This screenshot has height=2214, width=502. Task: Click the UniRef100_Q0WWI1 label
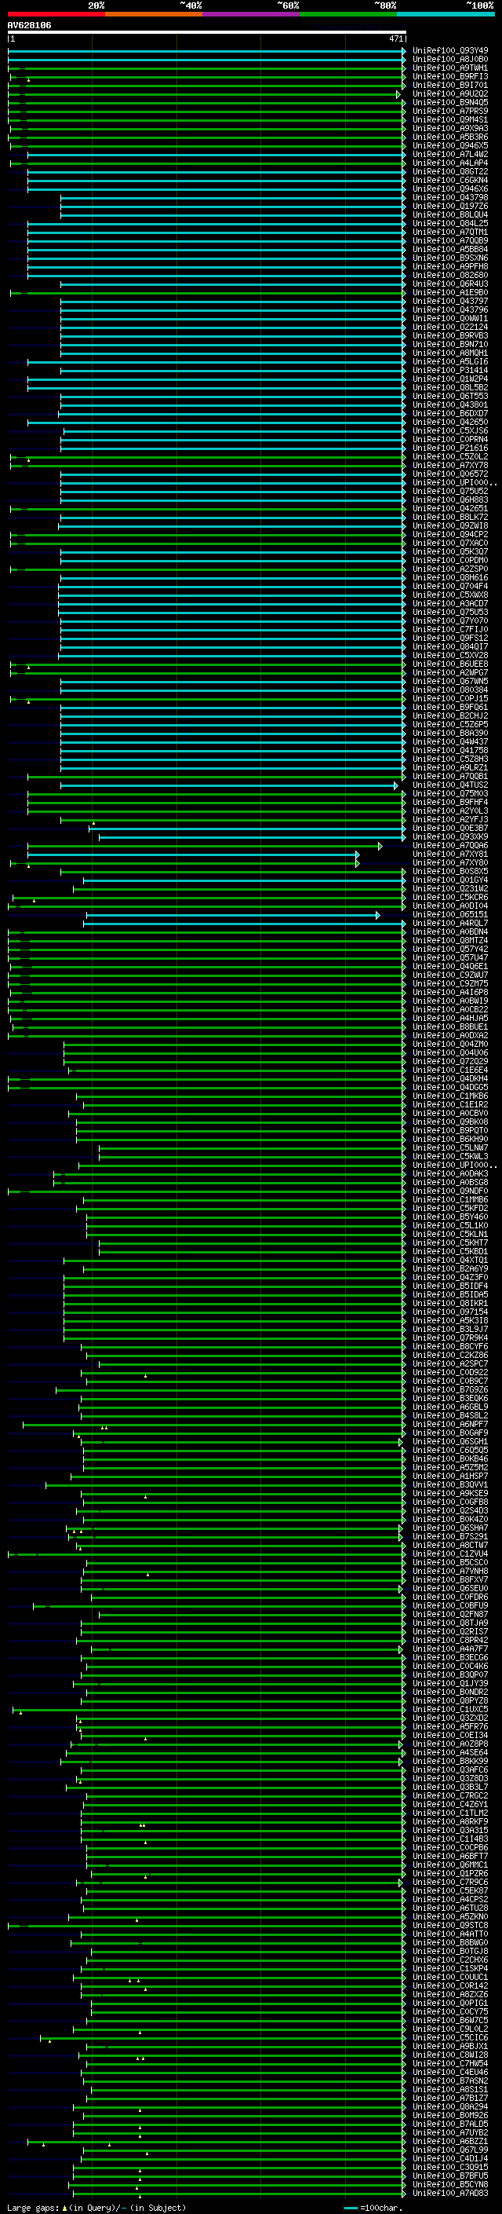(x=450, y=318)
